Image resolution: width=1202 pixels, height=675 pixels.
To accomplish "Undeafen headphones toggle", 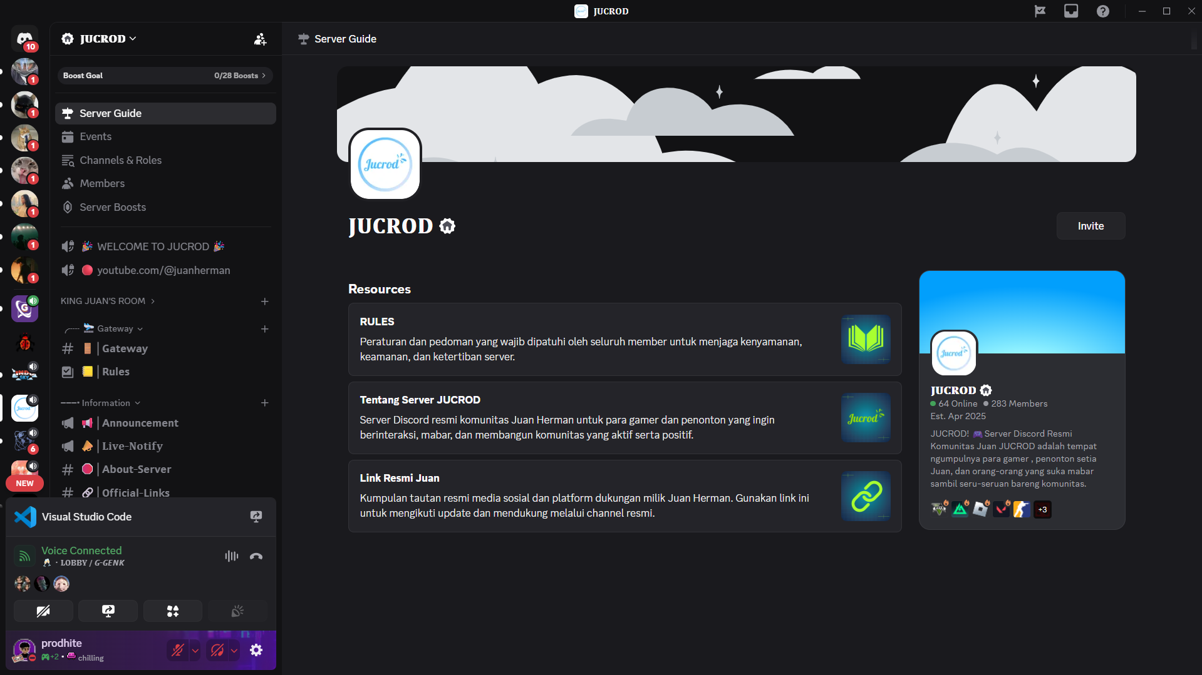I will pos(217,650).
